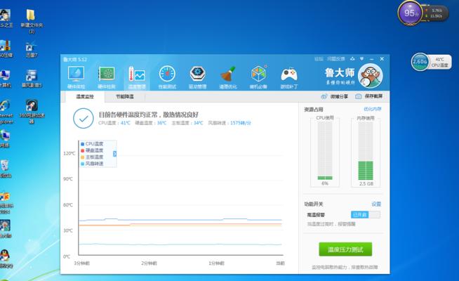Toggle 主板温度 orange legend entry
Viewport: 459px width, 281px height.
point(92,157)
